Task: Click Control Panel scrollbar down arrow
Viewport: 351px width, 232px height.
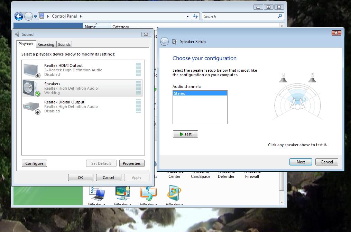Action: point(282,202)
